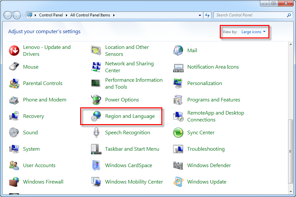Click the Search Control Panel field
Screen dimensions: 296x197
pos(250,15)
